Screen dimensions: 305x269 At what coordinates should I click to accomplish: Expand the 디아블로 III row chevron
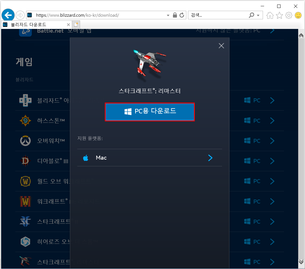pyautogui.click(x=272, y=161)
